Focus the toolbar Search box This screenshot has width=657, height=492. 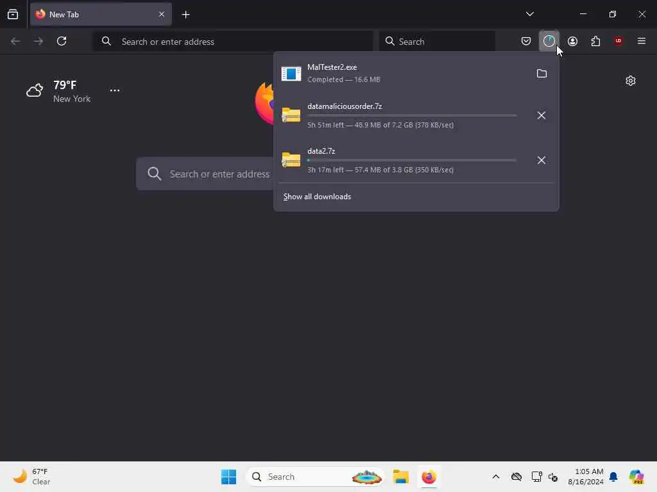437,42
